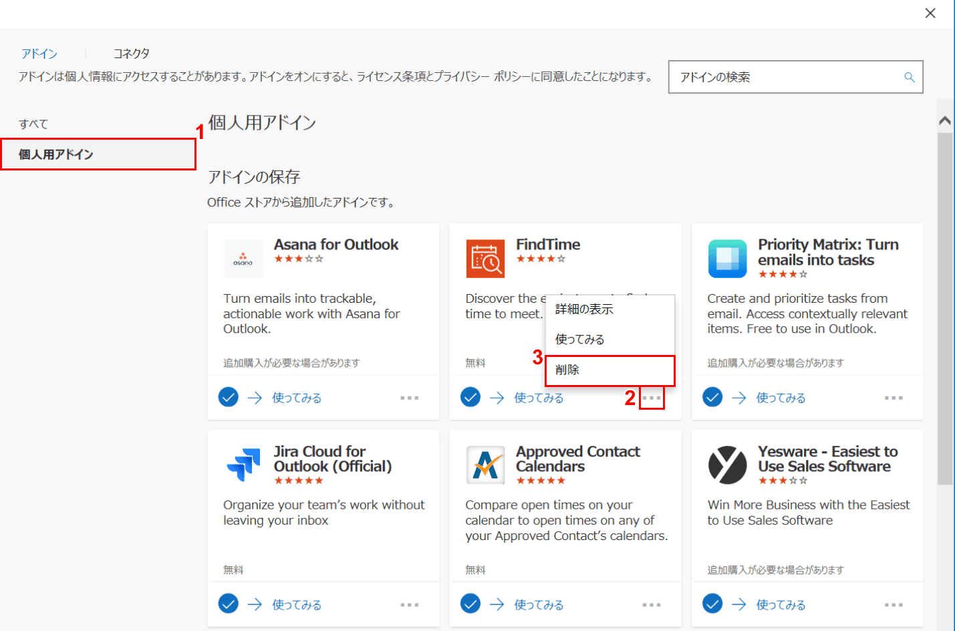This screenshot has height=631, width=955.
Task: Click arrow icon on Asana for Outlook card
Action: (255, 398)
